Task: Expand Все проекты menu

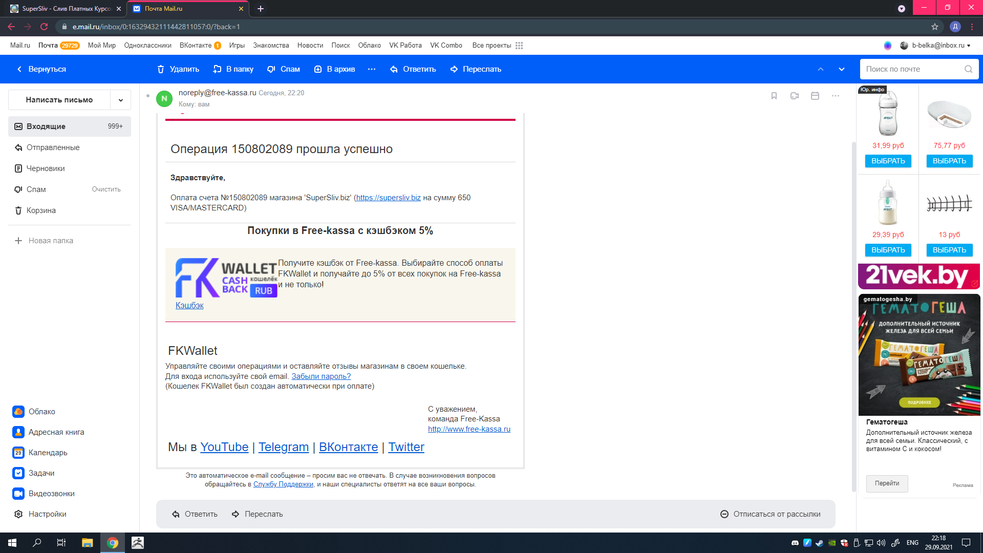Action: click(497, 46)
